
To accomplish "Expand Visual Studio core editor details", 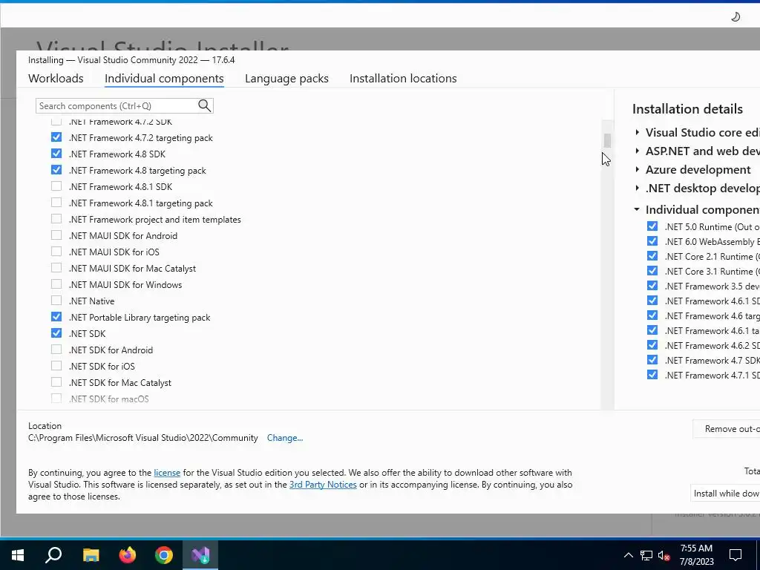I will [x=637, y=132].
